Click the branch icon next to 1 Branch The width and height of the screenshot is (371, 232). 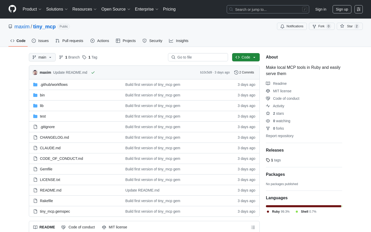click(61, 57)
